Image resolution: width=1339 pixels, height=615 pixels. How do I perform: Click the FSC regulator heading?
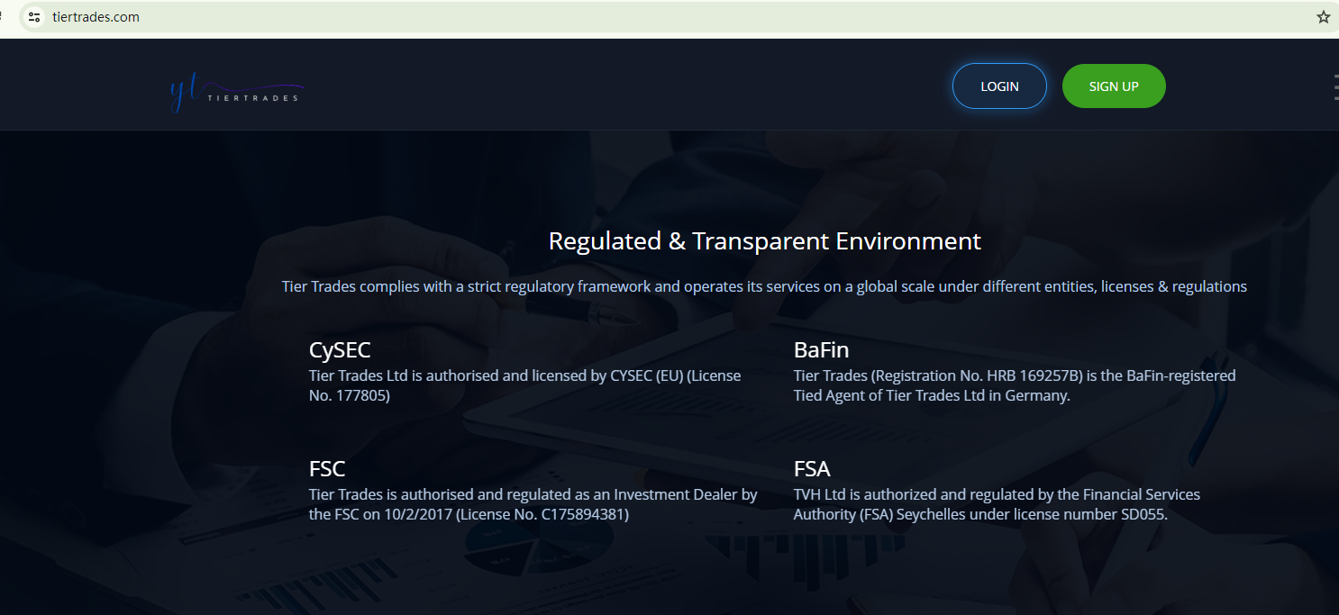327,469
